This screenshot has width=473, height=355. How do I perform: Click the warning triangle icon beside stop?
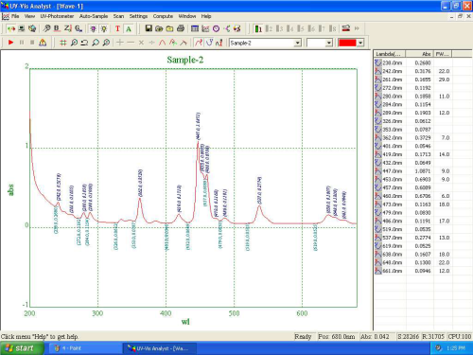[x=43, y=43]
